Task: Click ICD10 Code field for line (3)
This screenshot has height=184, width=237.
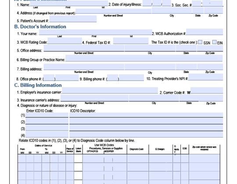Action: click(47, 128)
